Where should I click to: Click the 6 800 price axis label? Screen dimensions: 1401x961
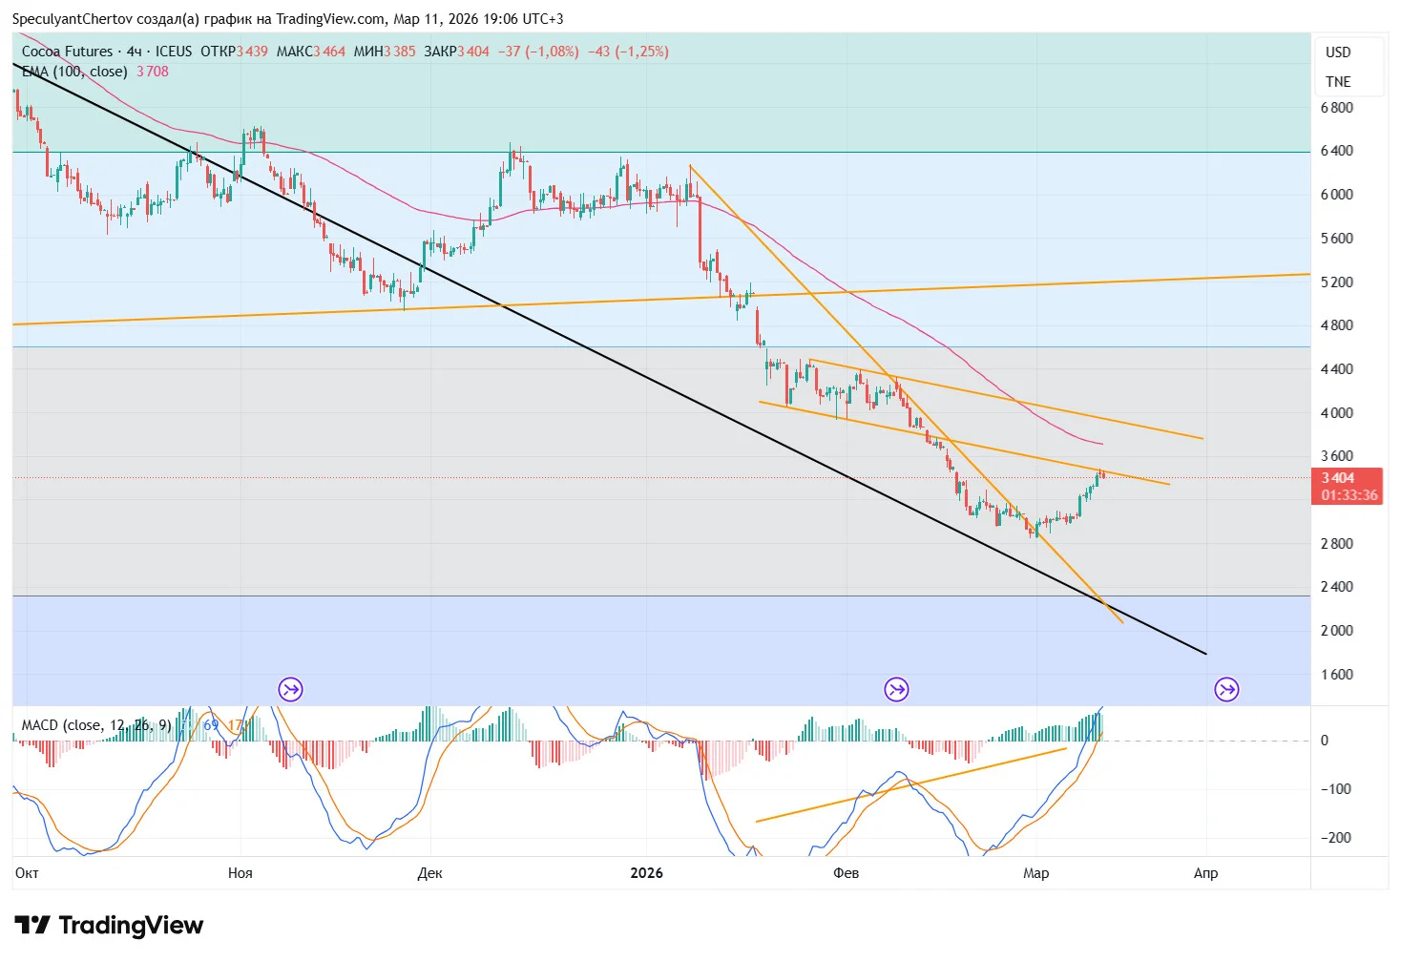[1337, 108]
